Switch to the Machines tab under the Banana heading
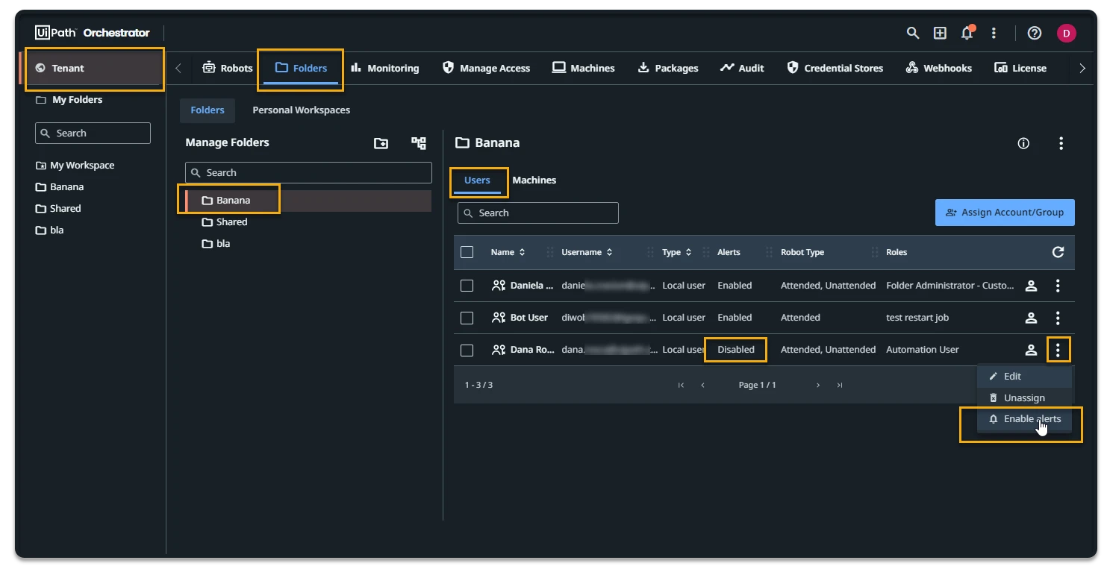 click(534, 180)
